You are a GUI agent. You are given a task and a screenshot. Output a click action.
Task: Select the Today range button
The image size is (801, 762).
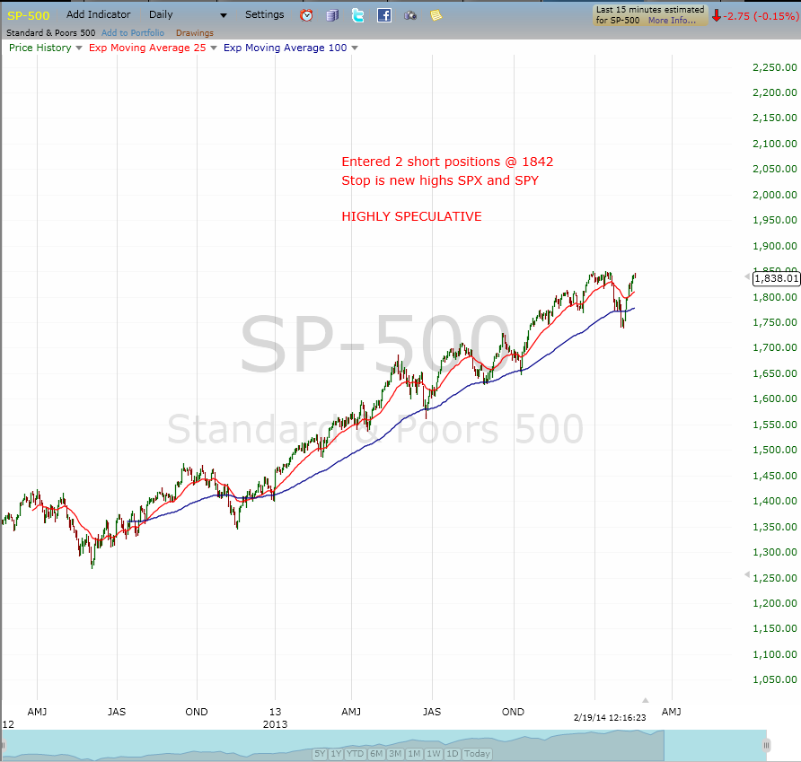(x=477, y=753)
